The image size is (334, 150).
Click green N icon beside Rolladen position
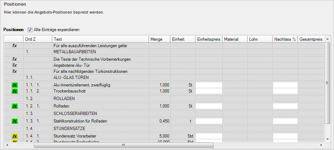[14, 106]
